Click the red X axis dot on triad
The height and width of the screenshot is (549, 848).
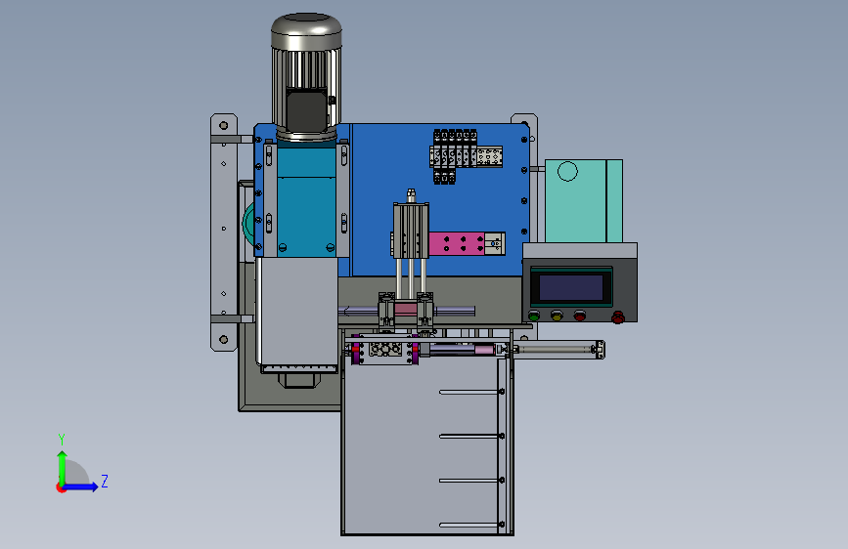tap(61, 487)
